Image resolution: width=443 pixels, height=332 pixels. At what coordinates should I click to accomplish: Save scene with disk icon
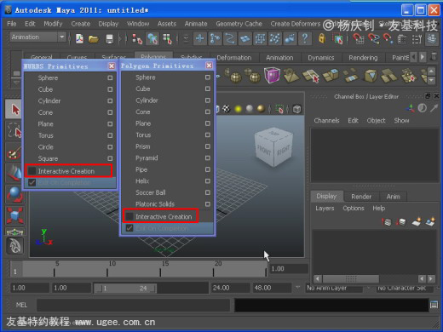[x=109, y=38]
